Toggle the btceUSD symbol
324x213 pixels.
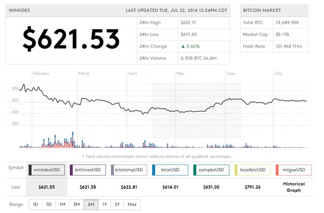click(170, 170)
